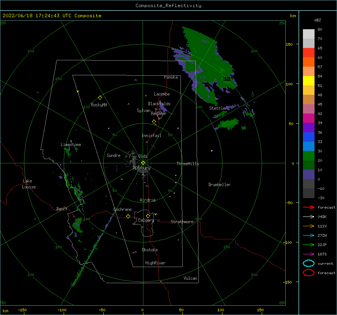This screenshot has height=315, width=337.
Task: Click the Drumheller town label
Action: [x=219, y=185]
